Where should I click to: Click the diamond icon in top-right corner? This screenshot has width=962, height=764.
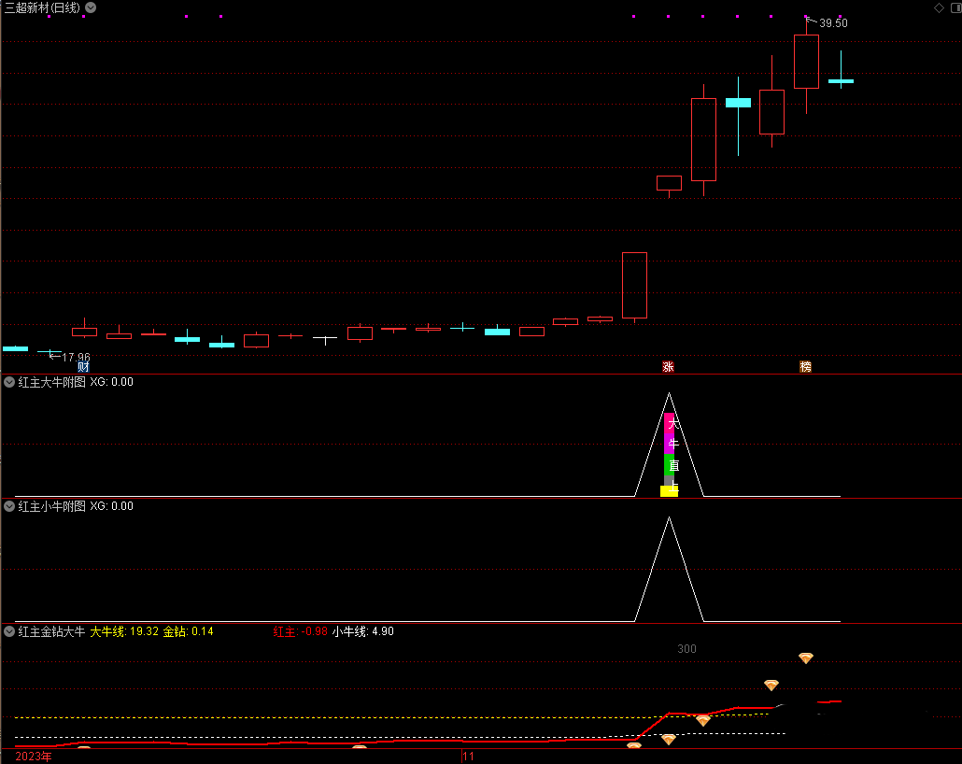(939, 7)
